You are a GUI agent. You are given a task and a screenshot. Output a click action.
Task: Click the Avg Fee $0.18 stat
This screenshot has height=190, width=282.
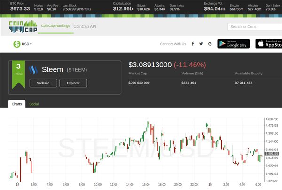coord(53,8)
